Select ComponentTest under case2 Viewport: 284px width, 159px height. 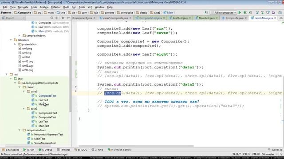pyautogui.click(x=48, y=113)
